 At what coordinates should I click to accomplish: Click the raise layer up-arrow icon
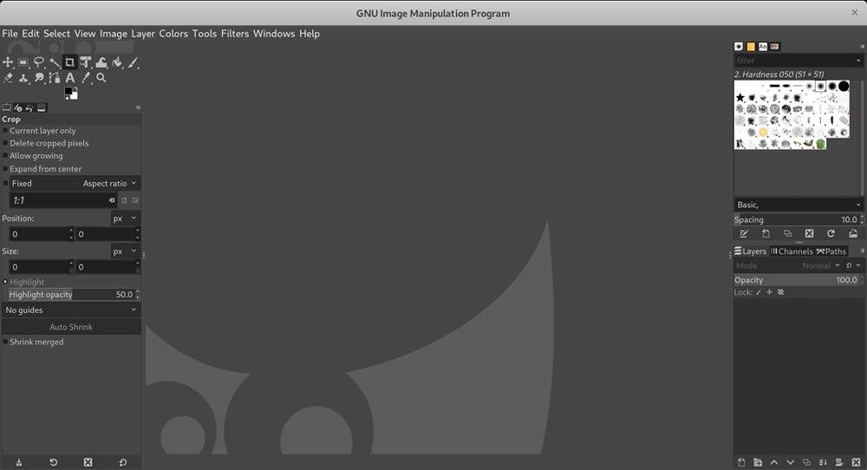tap(774, 462)
